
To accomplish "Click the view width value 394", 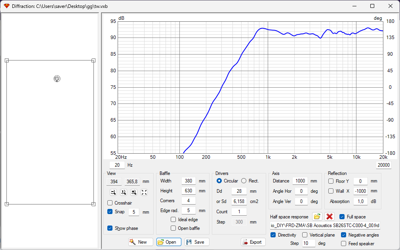I will (x=114, y=182).
